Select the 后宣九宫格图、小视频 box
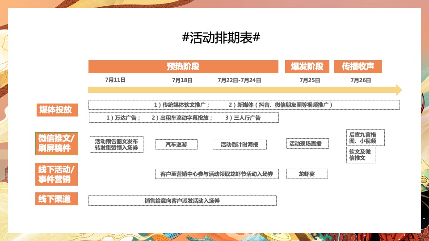 366,138
